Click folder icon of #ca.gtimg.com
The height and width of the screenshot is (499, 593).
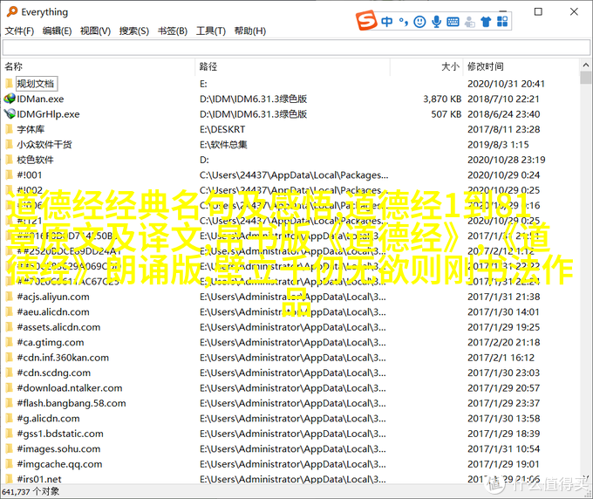pyautogui.click(x=10, y=342)
